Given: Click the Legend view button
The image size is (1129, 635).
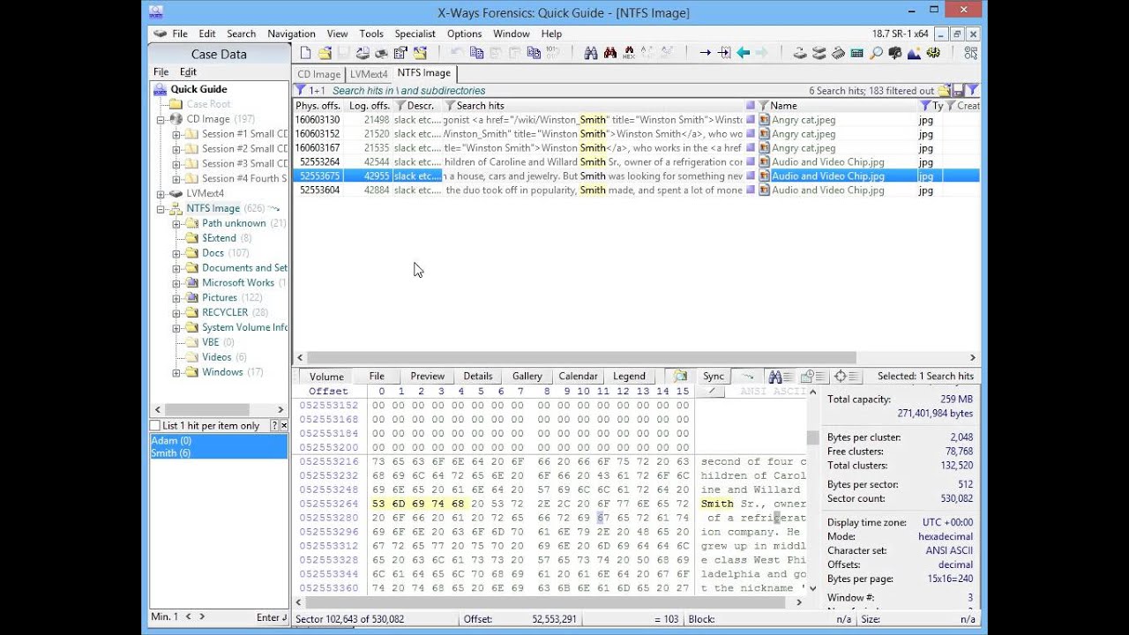Looking at the screenshot, I should click(629, 376).
